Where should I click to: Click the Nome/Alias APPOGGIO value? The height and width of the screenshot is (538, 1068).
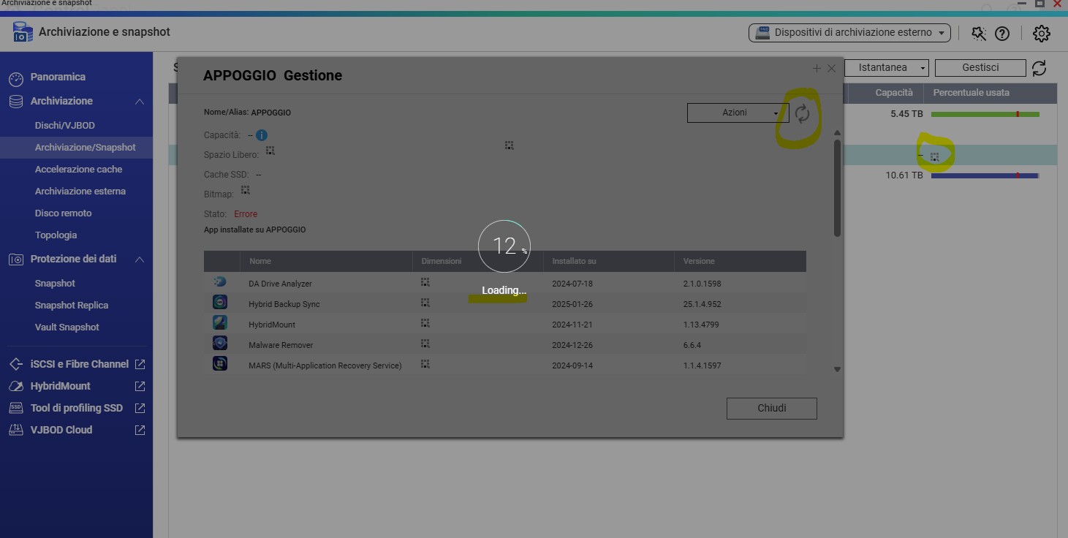tap(271, 113)
